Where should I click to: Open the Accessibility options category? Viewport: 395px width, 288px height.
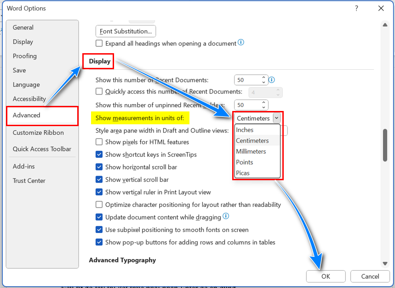click(x=42, y=99)
